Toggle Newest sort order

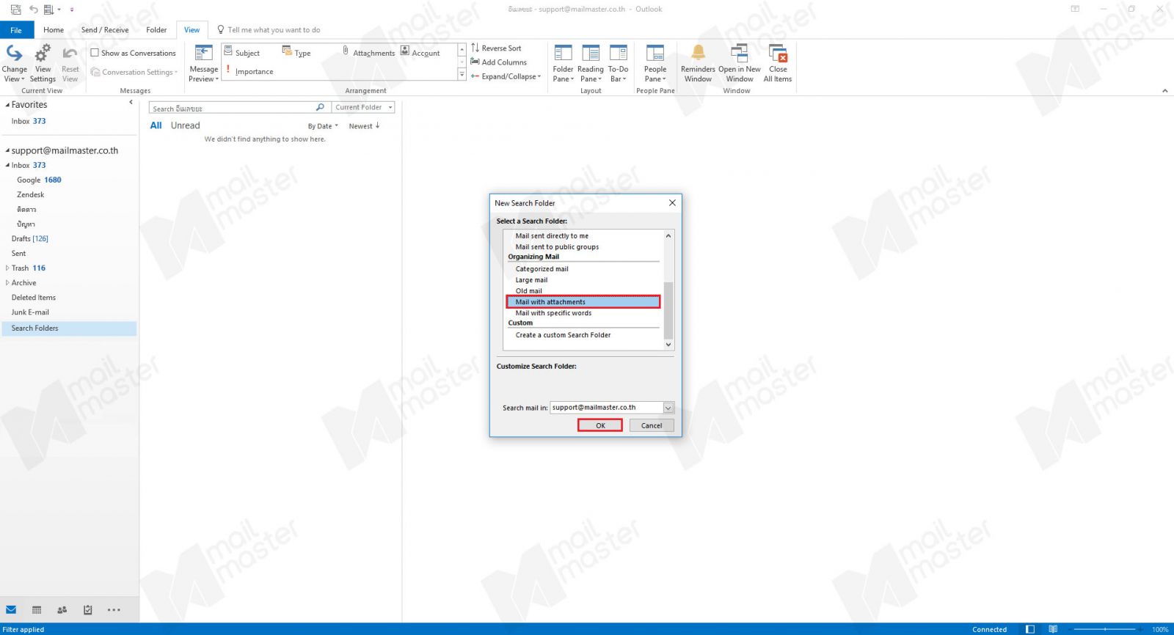tap(364, 126)
